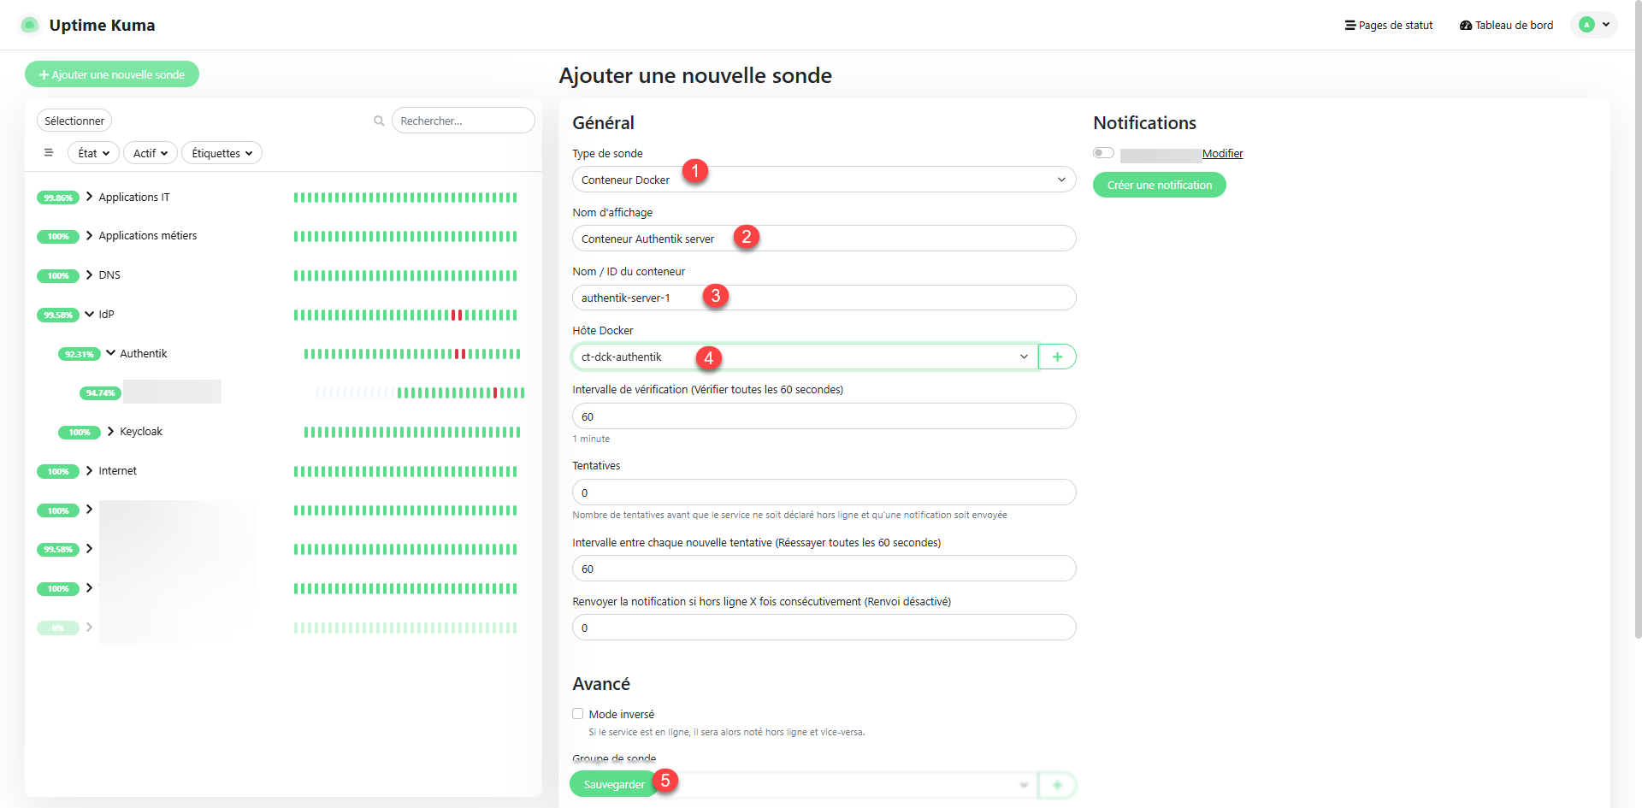
Task: Open the État filter dropdown
Action: click(x=93, y=153)
